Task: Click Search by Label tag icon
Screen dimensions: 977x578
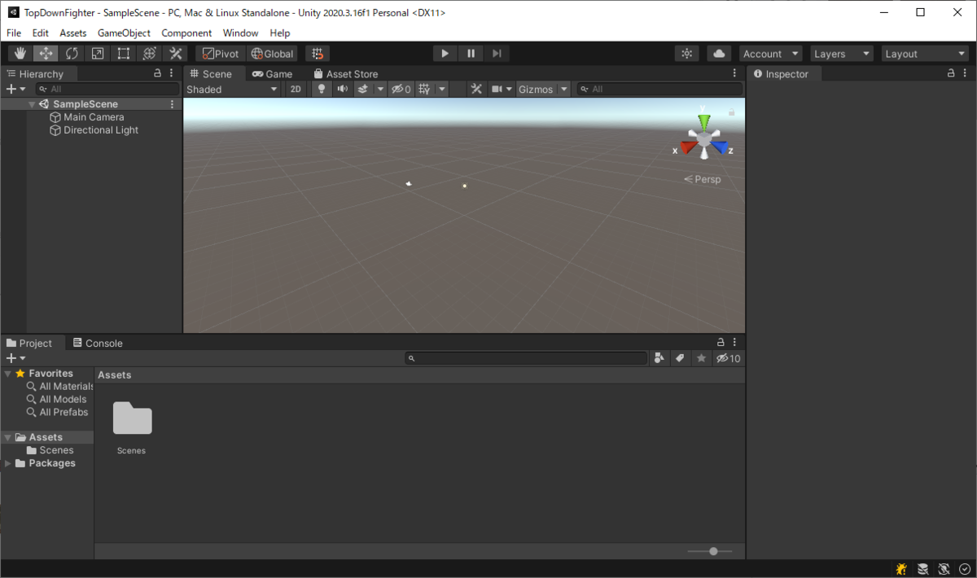Action: 680,358
